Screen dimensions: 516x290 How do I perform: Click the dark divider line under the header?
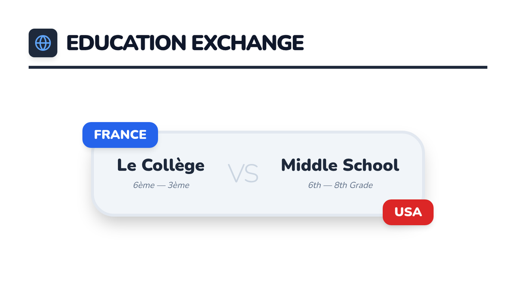pos(258,67)
